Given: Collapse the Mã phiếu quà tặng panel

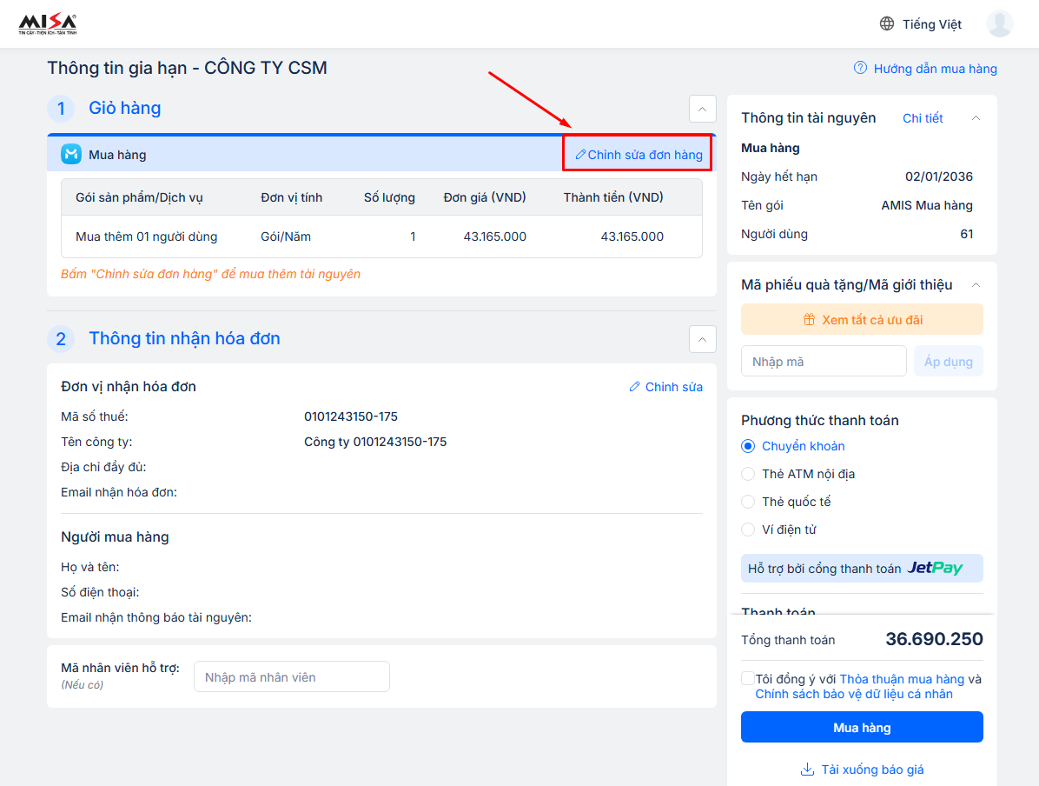Looking at the screenshot, I should coord(976,285).
